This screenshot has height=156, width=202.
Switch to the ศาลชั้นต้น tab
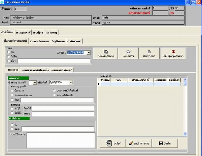point(7,32)
